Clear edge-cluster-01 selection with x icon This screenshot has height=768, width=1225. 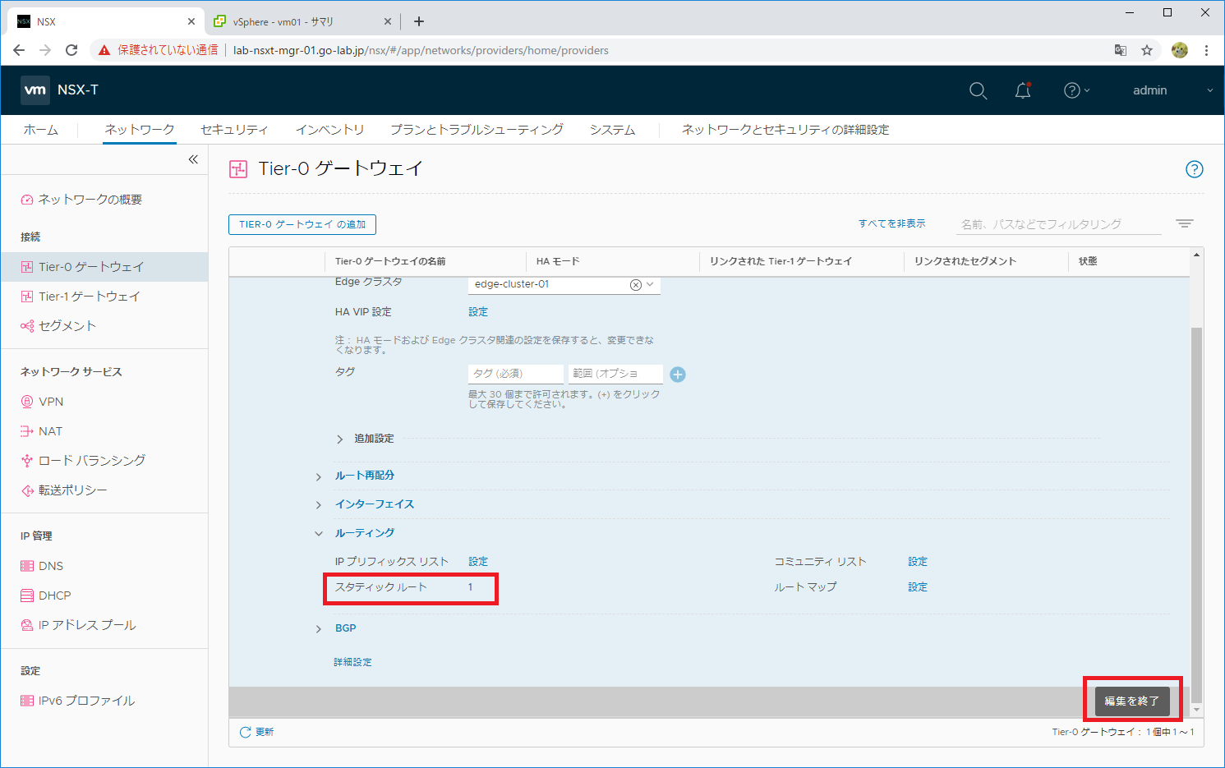pos(635,285)
